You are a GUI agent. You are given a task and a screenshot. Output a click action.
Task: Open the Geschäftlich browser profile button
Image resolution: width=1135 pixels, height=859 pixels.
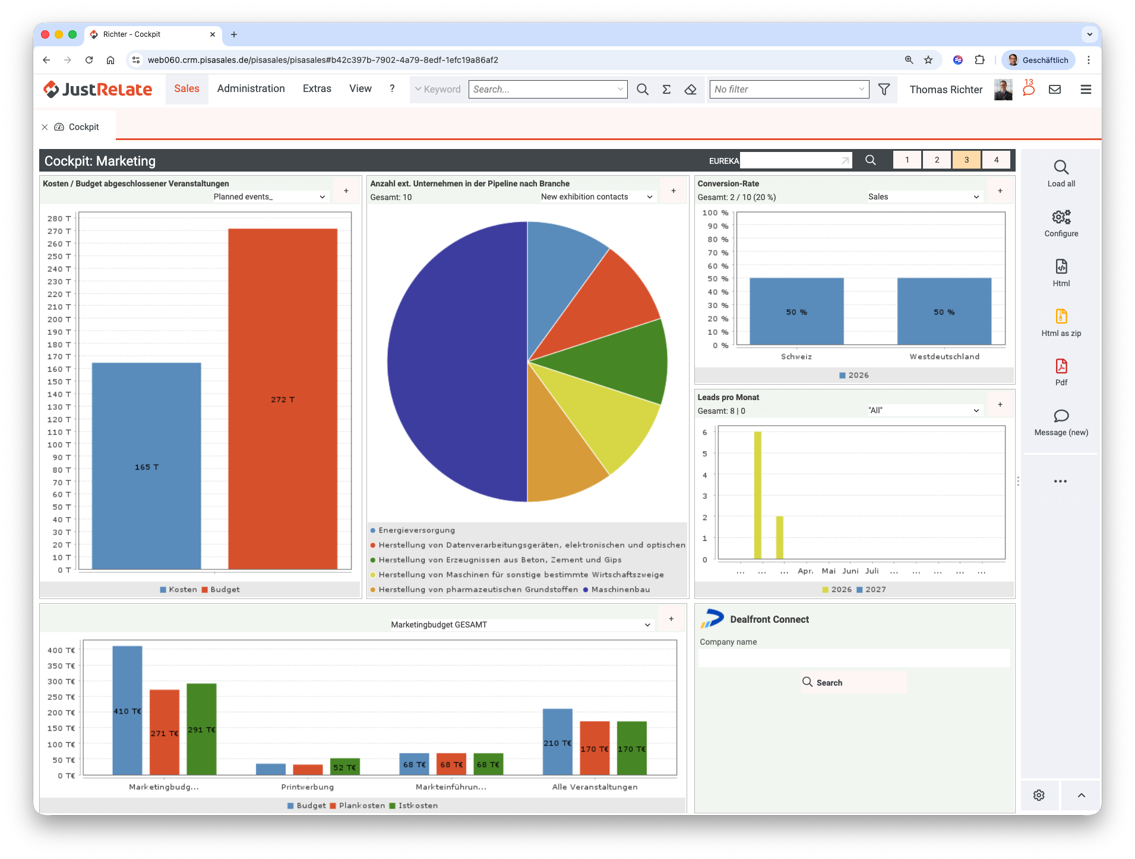point(1038,60)
